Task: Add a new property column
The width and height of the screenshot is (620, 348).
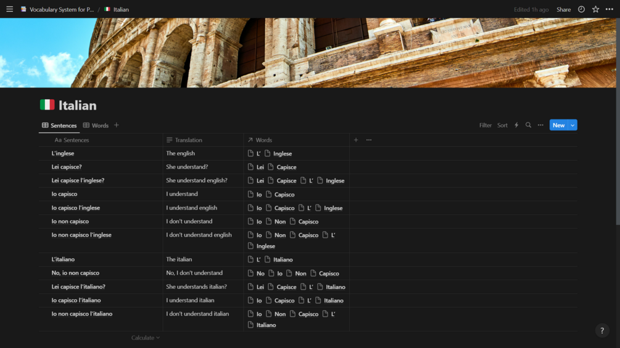Action: [356, 140]
